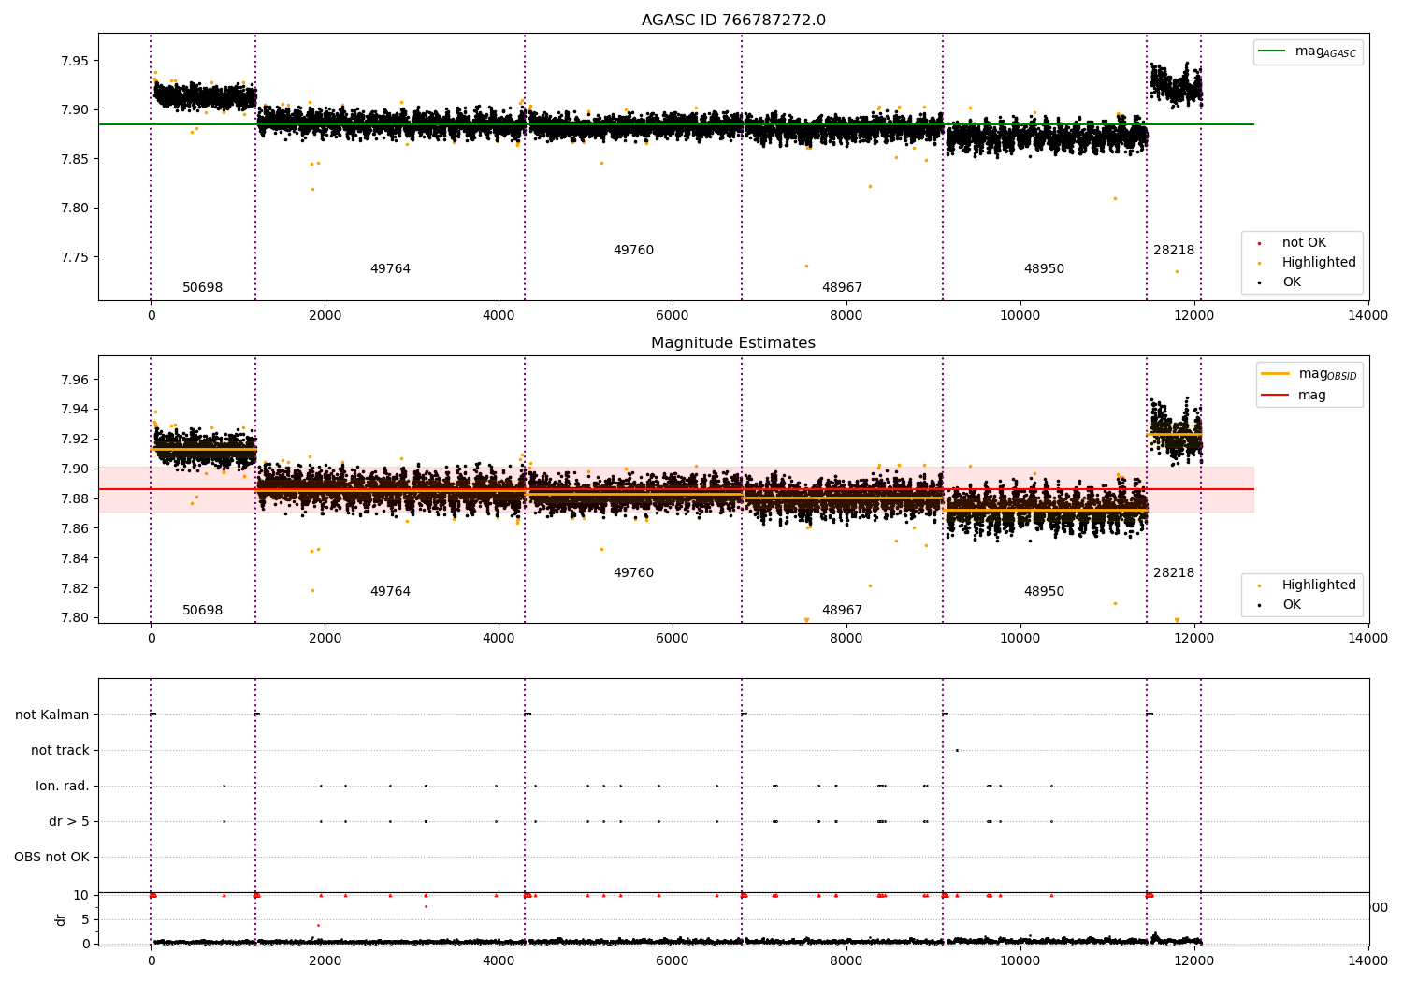Click the 'not Kalman' axis label
This screenshot has height=982, width=1403.
point(52,715)
